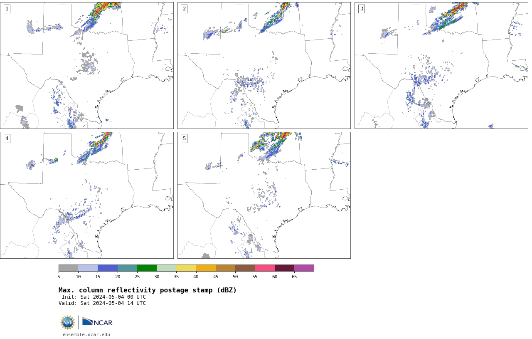This screenshot has height=339, width=532.
Task: Click the panel number label '5'
Action: point(184,139)
